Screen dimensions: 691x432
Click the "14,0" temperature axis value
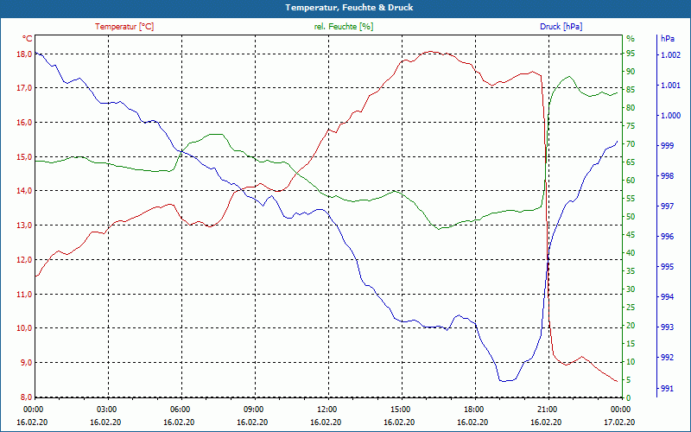pos(25,190)
